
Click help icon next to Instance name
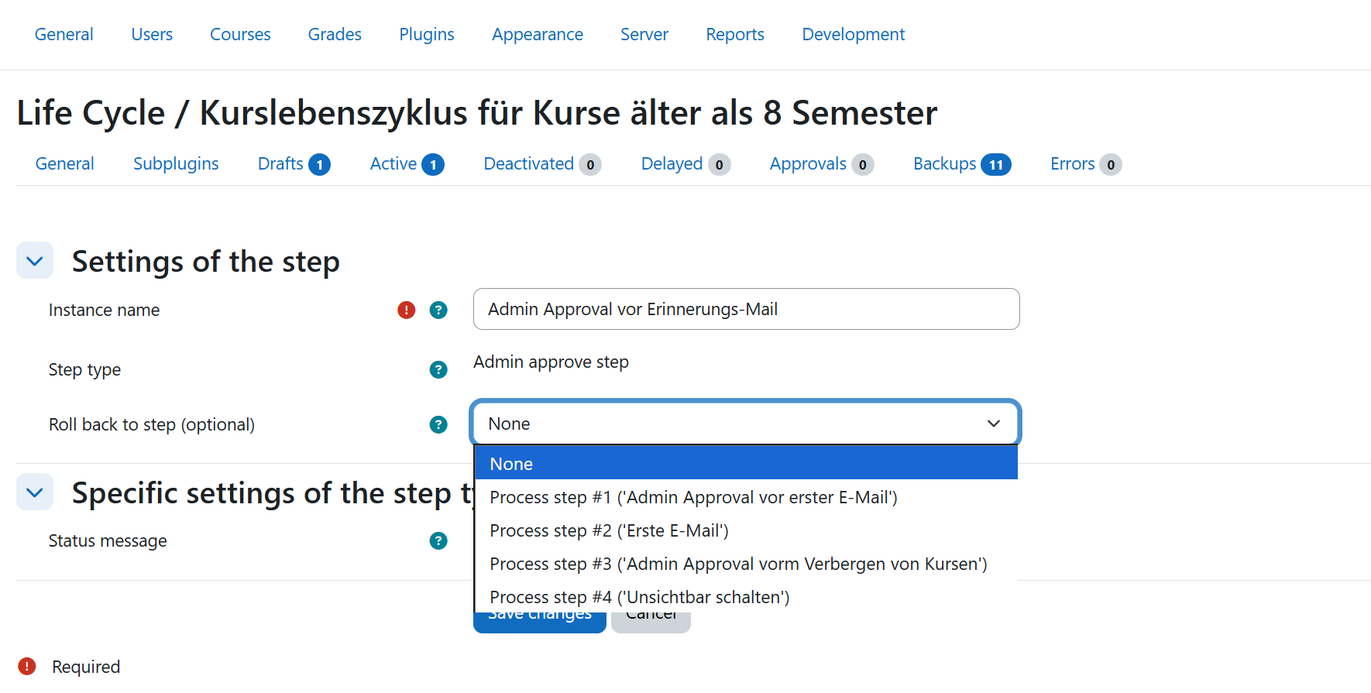pos(438,310)
